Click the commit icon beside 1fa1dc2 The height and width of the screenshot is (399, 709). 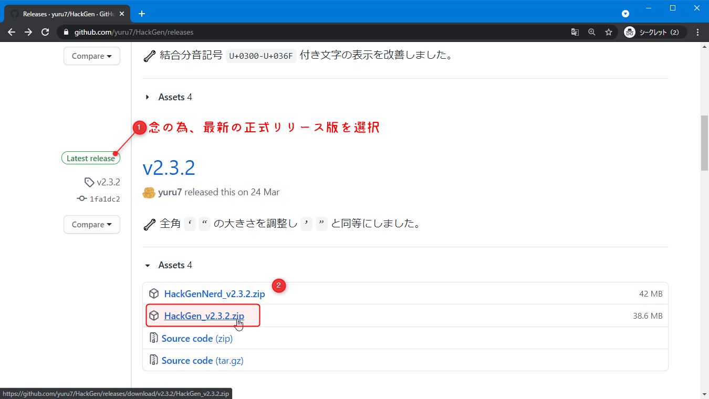81,198
